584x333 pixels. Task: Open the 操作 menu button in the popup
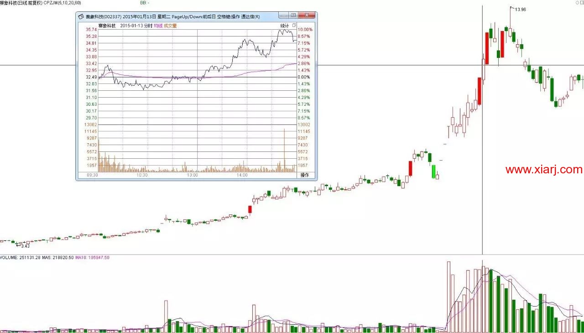[304, 175]
